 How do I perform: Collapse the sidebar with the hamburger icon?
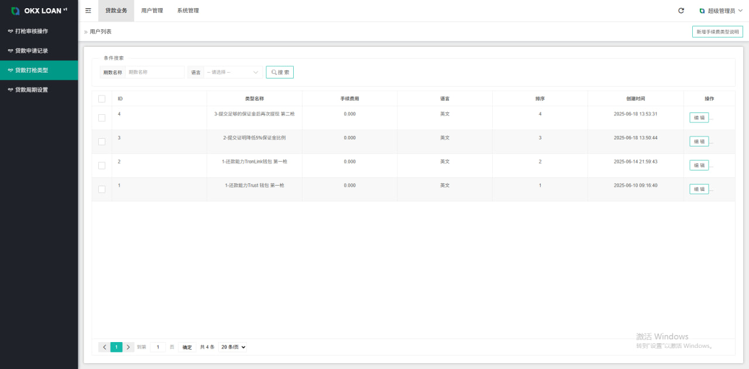click(88, 11)
